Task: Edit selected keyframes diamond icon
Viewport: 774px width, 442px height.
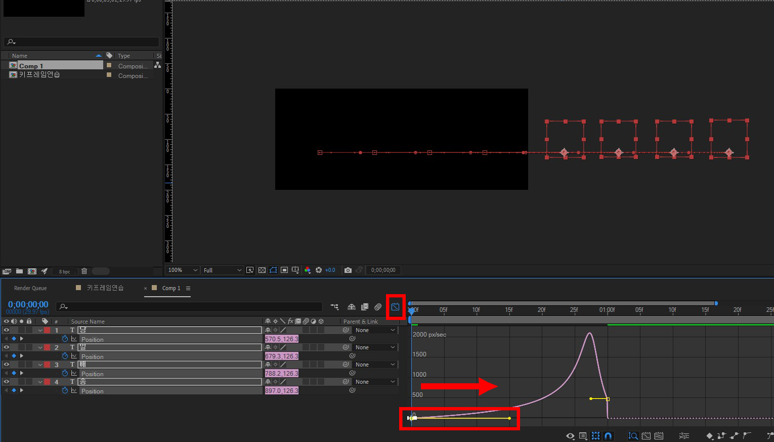Action: pos(709,436)
